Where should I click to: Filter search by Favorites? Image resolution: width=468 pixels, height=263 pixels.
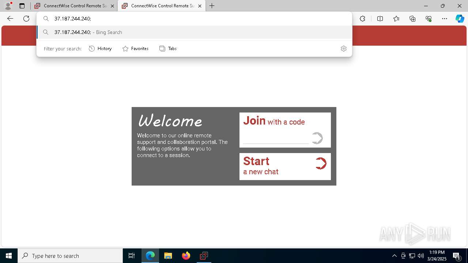click(x=135, y=49)
